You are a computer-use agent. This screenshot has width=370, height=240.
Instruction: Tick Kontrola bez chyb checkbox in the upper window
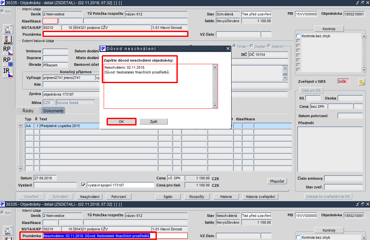(x=298, y=36)
